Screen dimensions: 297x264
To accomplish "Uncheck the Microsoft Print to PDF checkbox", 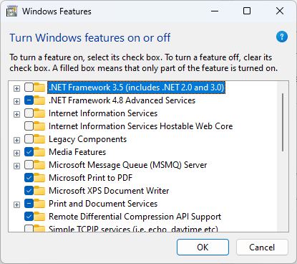I will (29, 178).
